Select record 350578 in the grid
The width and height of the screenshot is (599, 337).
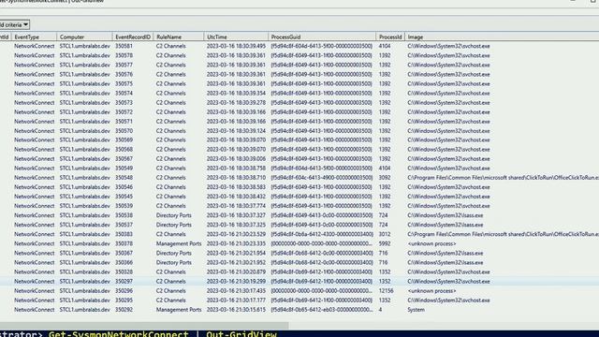point(124,55)
